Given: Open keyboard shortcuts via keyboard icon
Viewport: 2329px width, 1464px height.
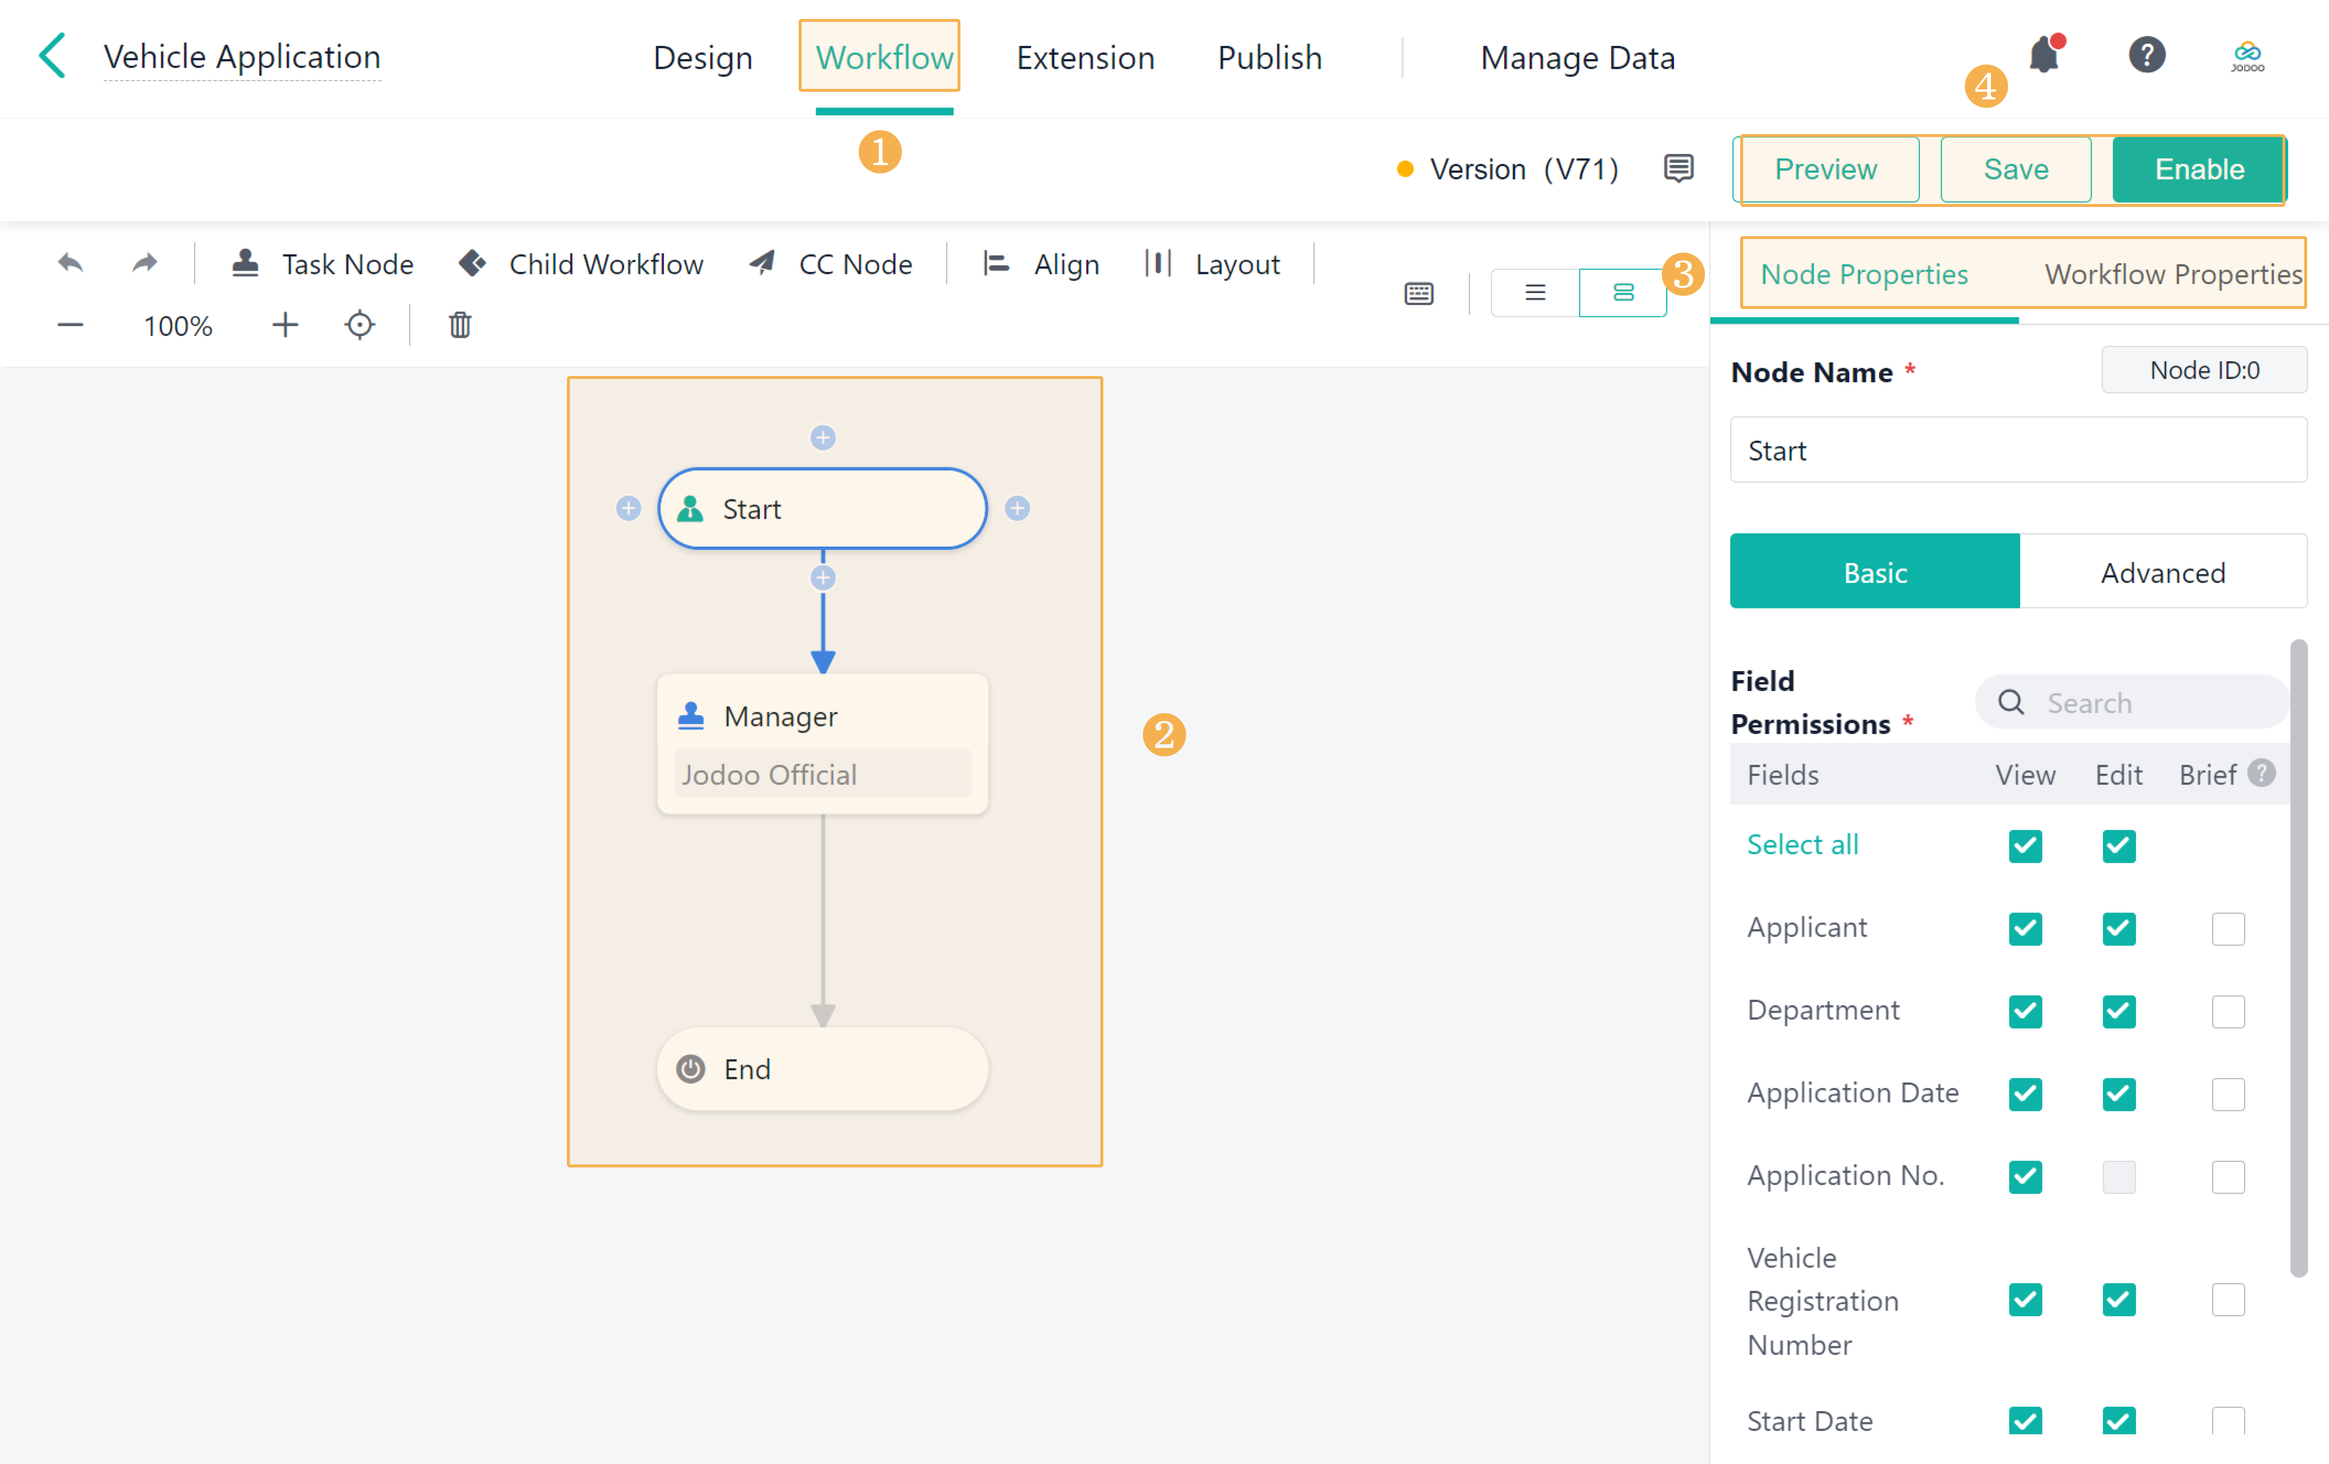Looking at the screenshot, I should click(x=1418, y=293).
